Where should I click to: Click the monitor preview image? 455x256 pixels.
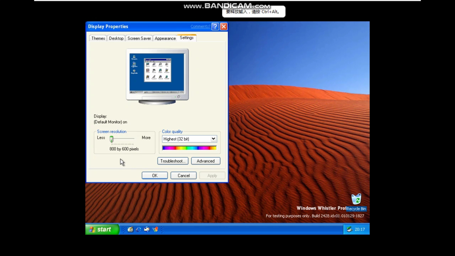coord(157,76)
